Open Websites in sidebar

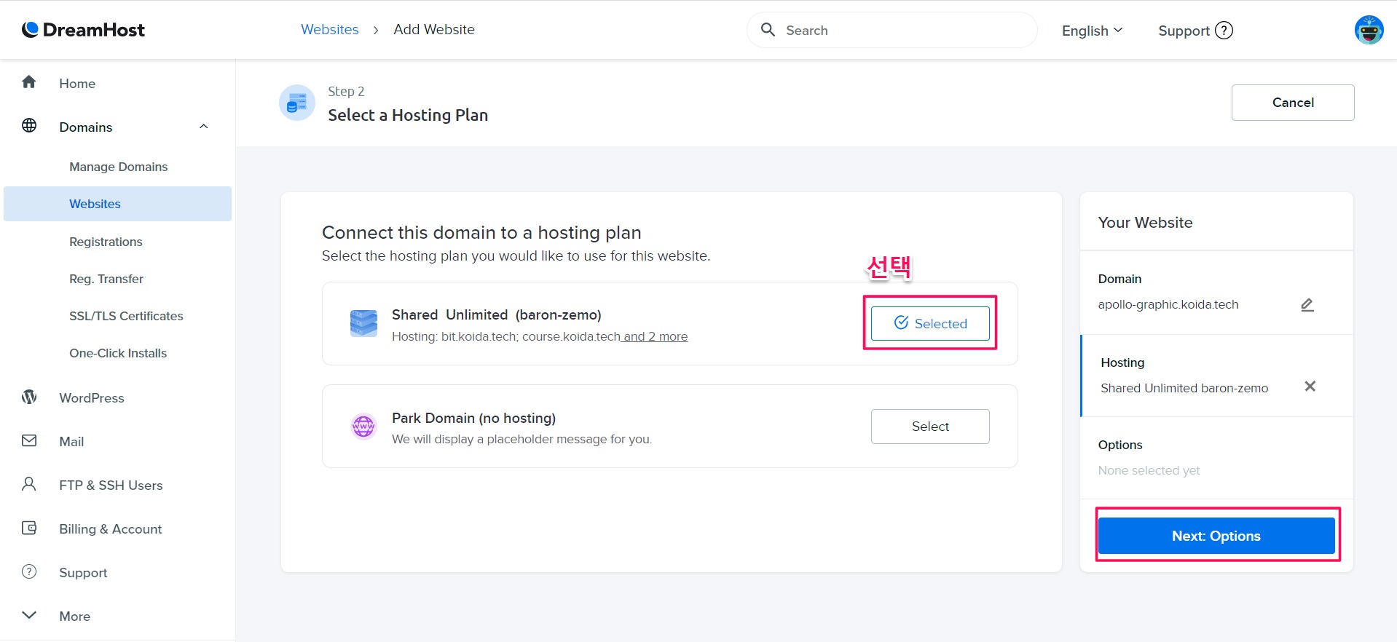pos(117,204)
